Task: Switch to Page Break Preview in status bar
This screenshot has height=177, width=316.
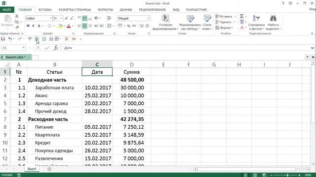Action: (264, 175)
